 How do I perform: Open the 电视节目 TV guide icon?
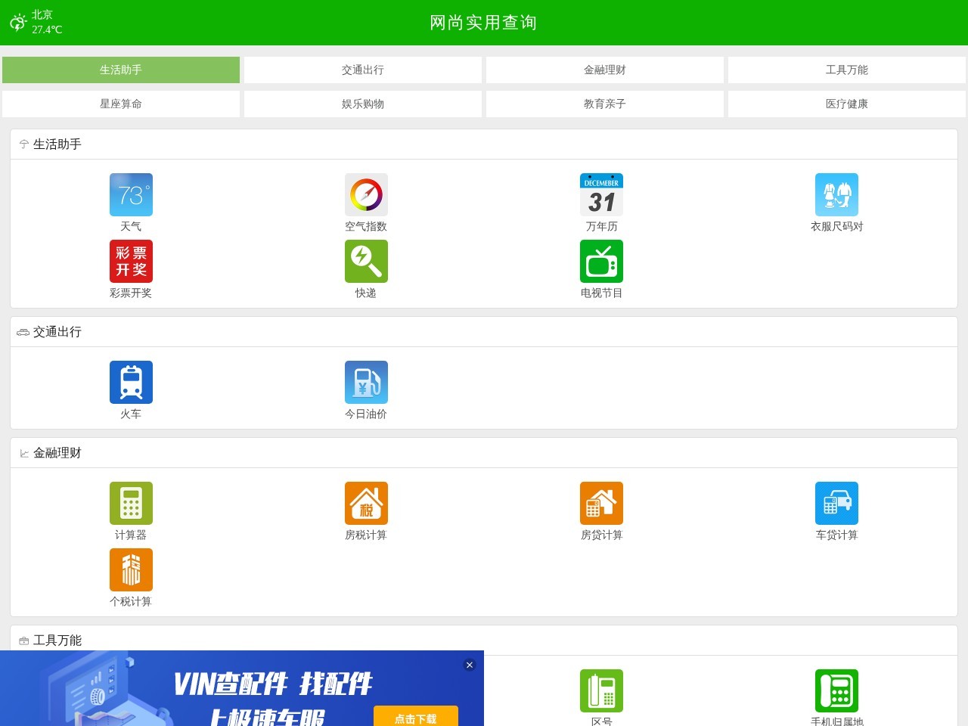601,262
